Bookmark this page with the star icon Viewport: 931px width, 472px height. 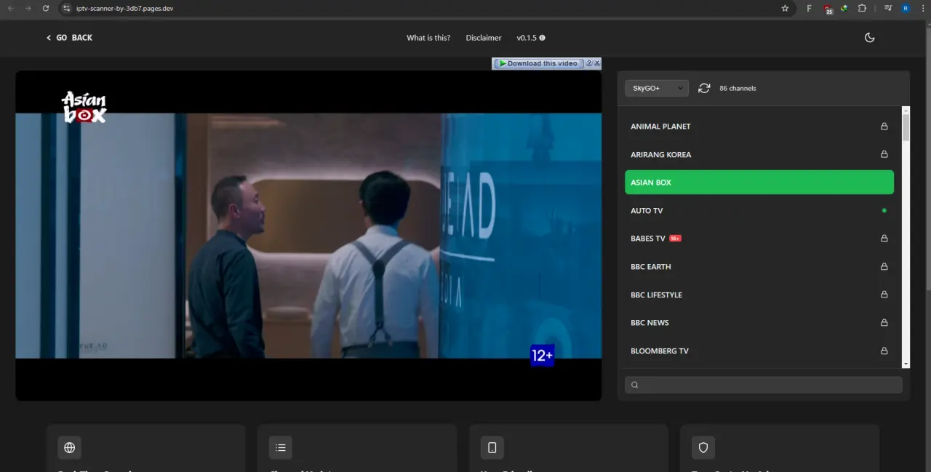(x=785, y=9)
